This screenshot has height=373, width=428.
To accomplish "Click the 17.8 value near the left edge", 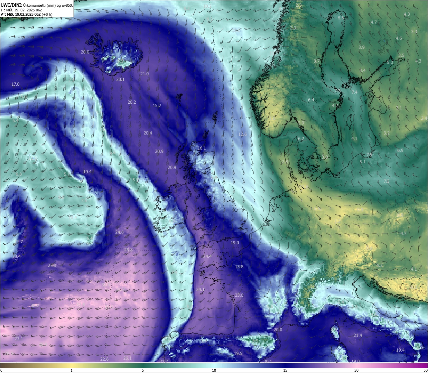I will pyautogui.click(x=15, y=84).
